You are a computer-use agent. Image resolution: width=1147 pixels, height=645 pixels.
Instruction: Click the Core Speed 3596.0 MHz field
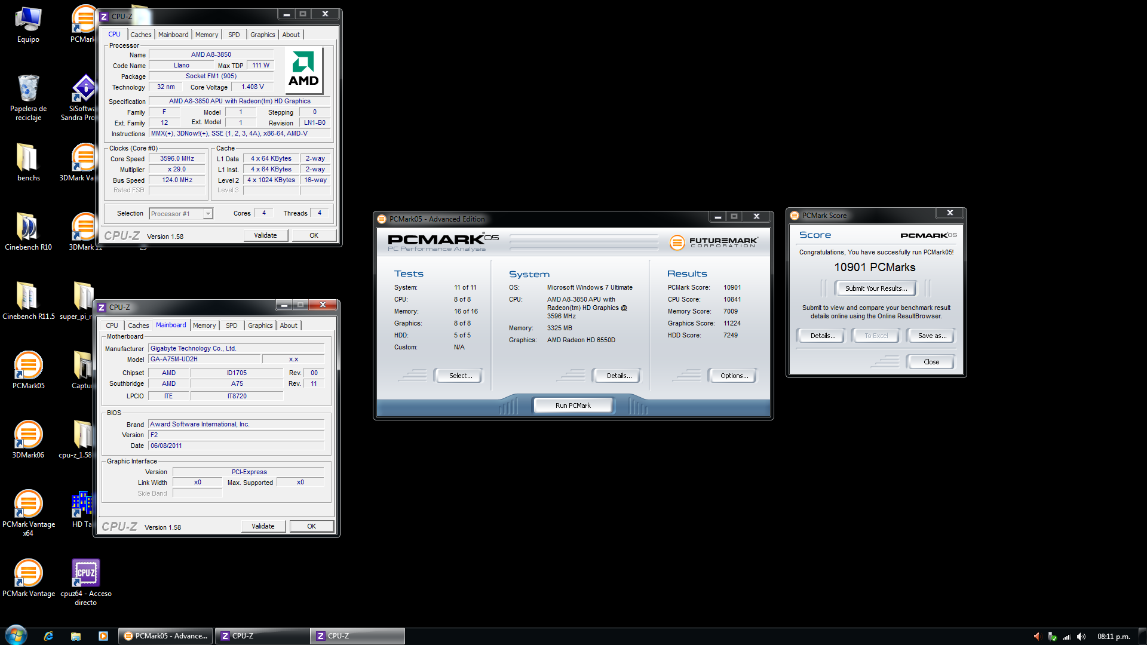(x=177, y=159)
